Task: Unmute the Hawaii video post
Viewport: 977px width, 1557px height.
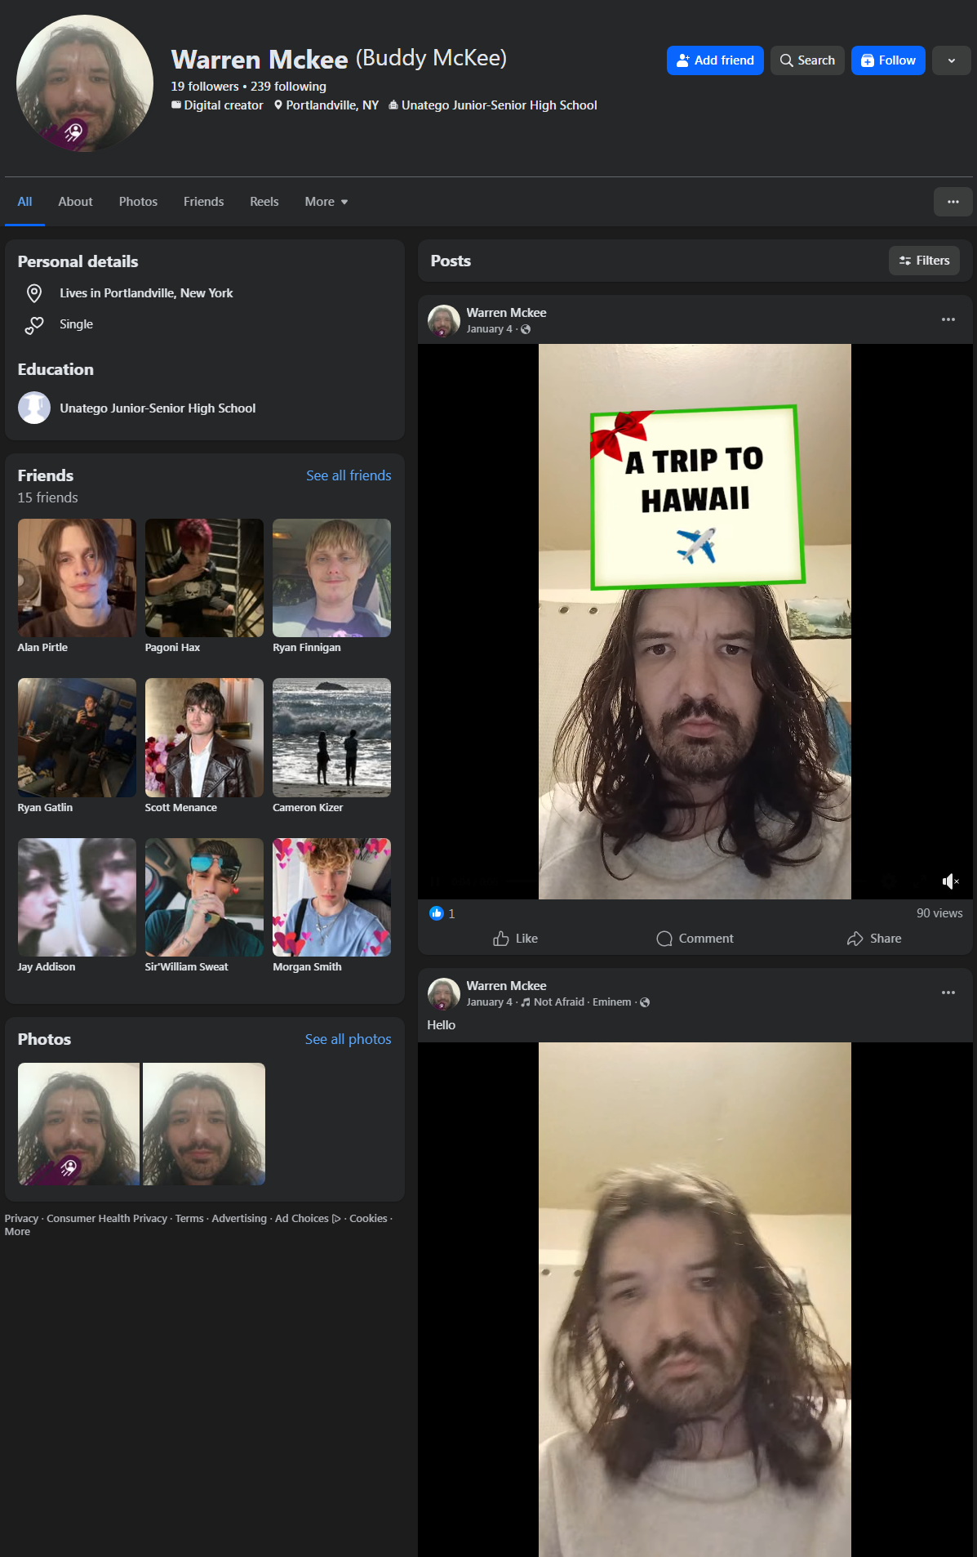Action: 950,881
